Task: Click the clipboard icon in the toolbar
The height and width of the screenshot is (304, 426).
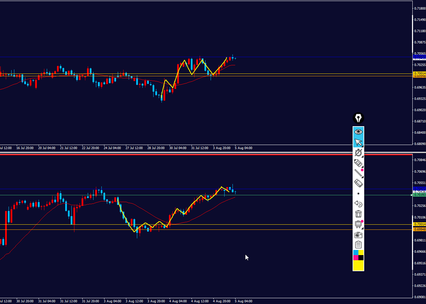Action: (x=358, y=245)
